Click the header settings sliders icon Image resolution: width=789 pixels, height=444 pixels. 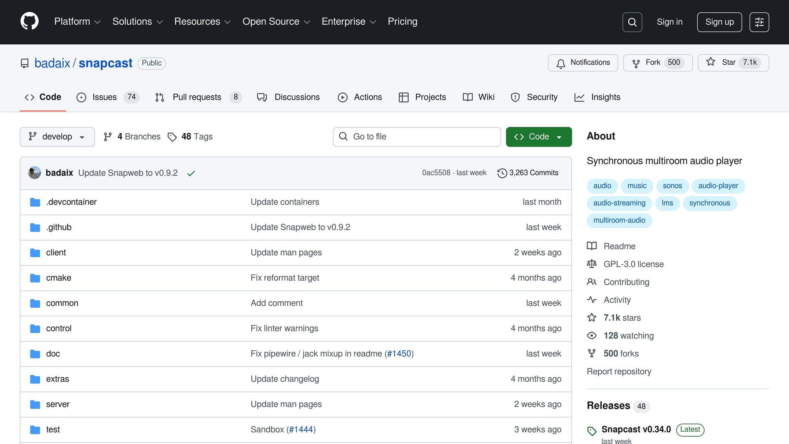(759, 22)
